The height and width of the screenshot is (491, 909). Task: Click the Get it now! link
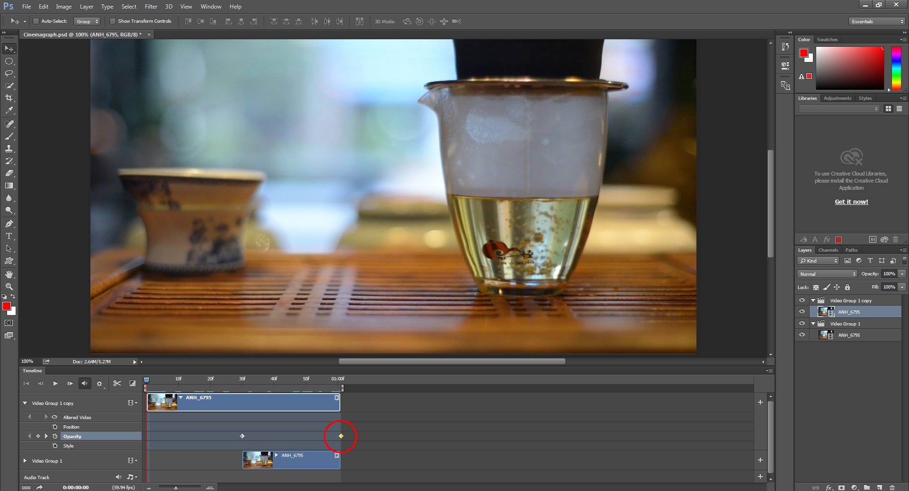[x=851, y=202]
